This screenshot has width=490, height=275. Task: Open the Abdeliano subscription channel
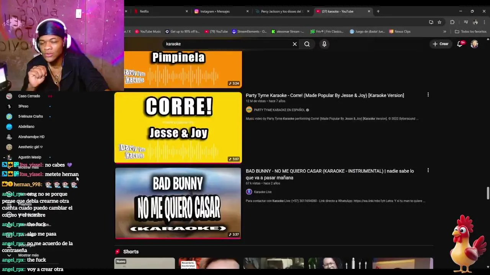coord(26,126)
